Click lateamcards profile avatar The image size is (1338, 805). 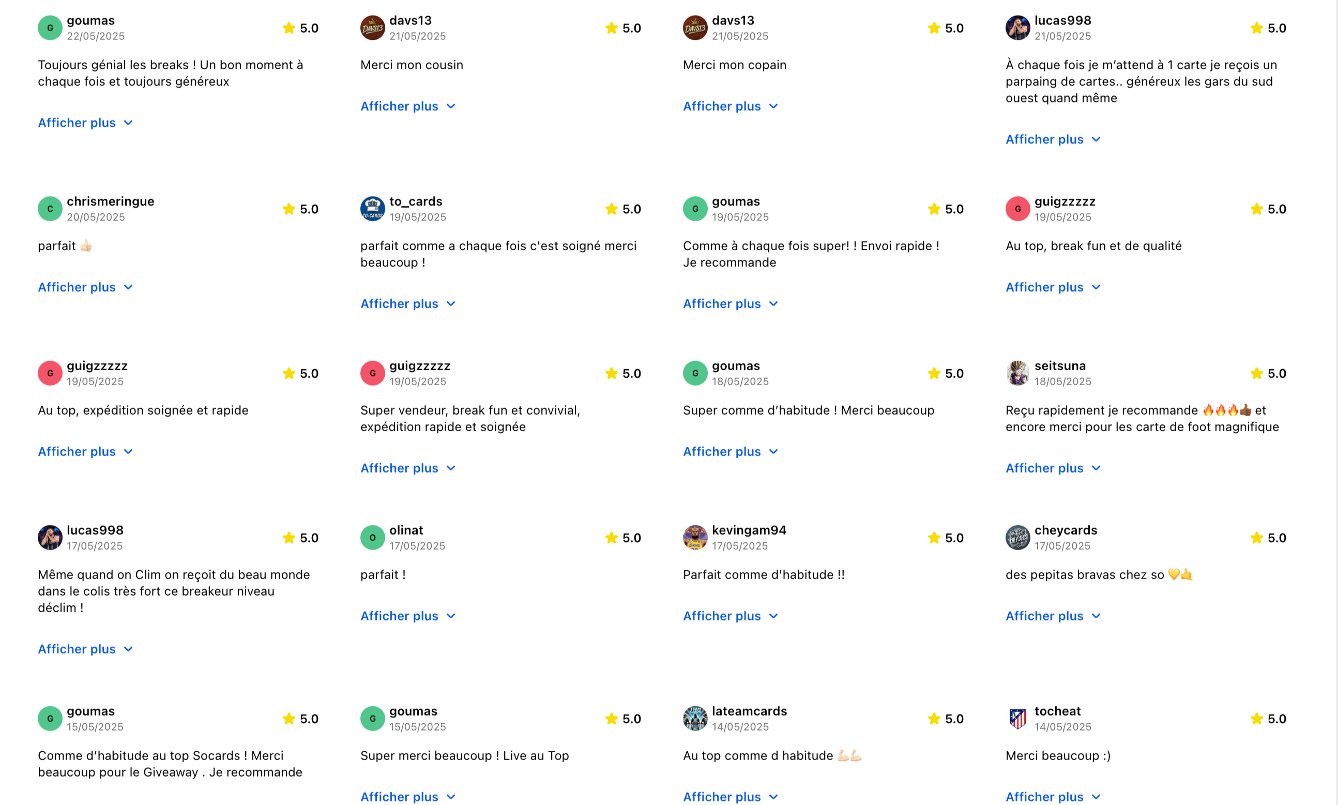pyautogui.click(x=695, y=719)
